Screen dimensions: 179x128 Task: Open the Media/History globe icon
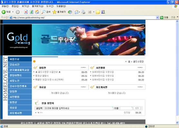pos(70,12)
